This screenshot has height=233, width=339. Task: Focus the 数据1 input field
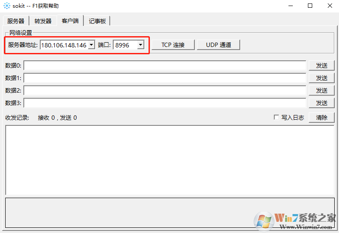pyautogui.click(x=165, y=78)
